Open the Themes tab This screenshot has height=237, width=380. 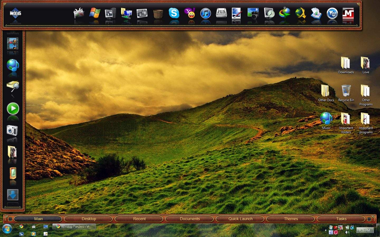coord(291,219)
